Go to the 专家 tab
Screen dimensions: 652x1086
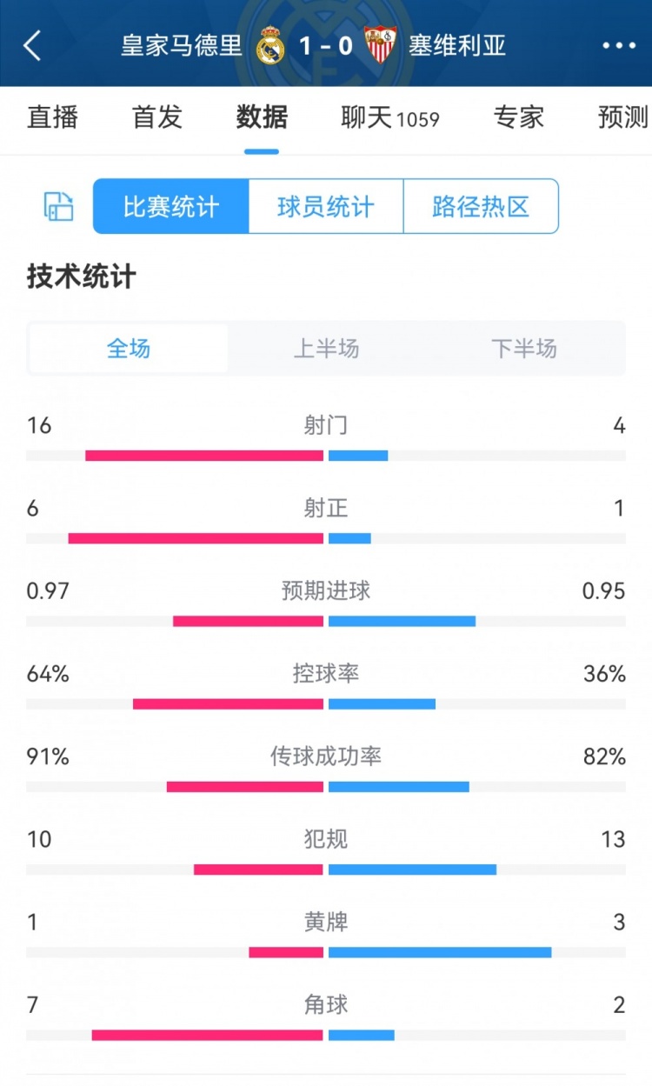(518, 117)
